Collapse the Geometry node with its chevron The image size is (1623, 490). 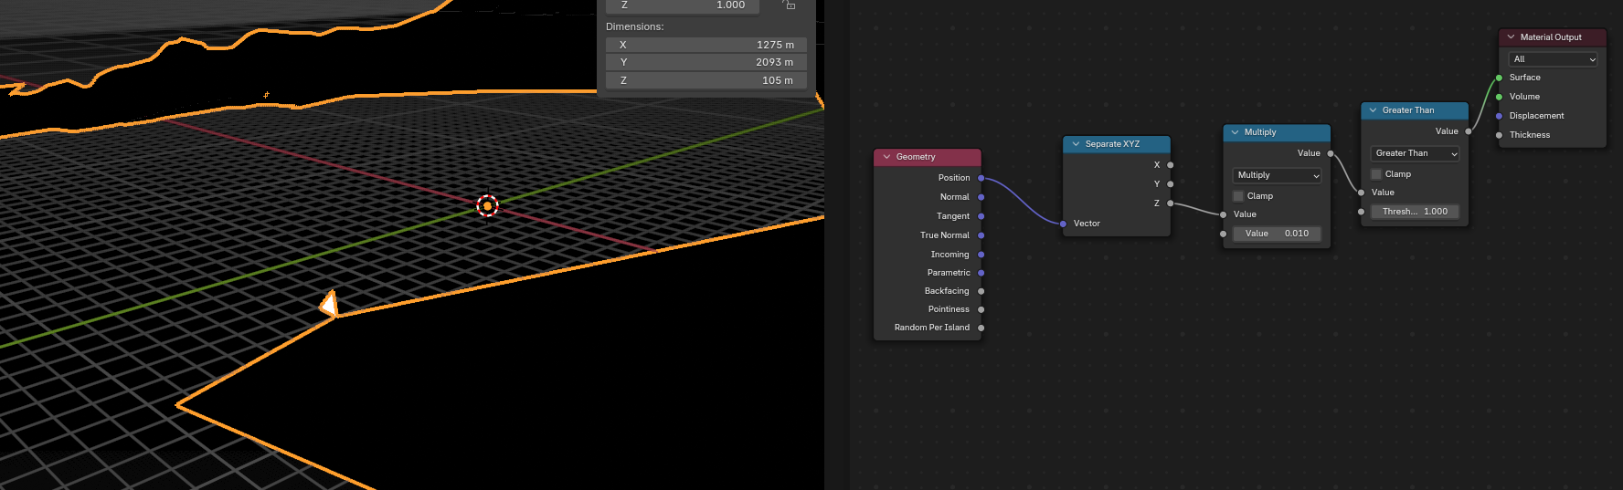tap(886, 157)
